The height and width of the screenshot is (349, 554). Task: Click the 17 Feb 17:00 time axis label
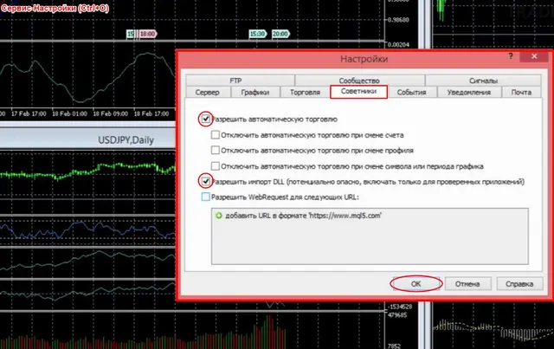pyautogui.click(x=29, y=113)
